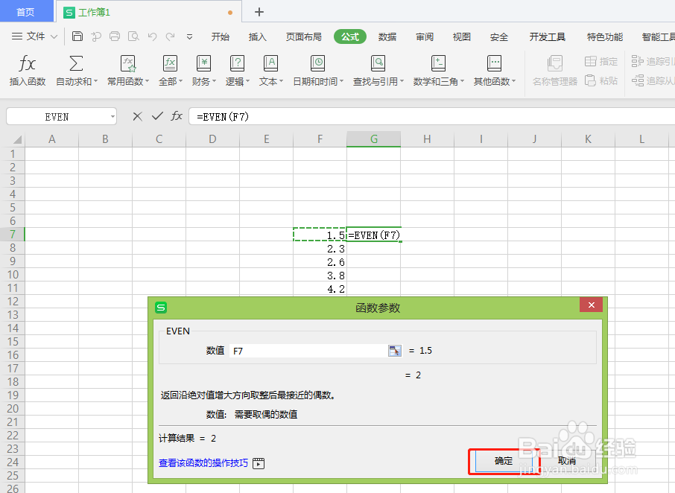Click cell containing 3.8

320,275
